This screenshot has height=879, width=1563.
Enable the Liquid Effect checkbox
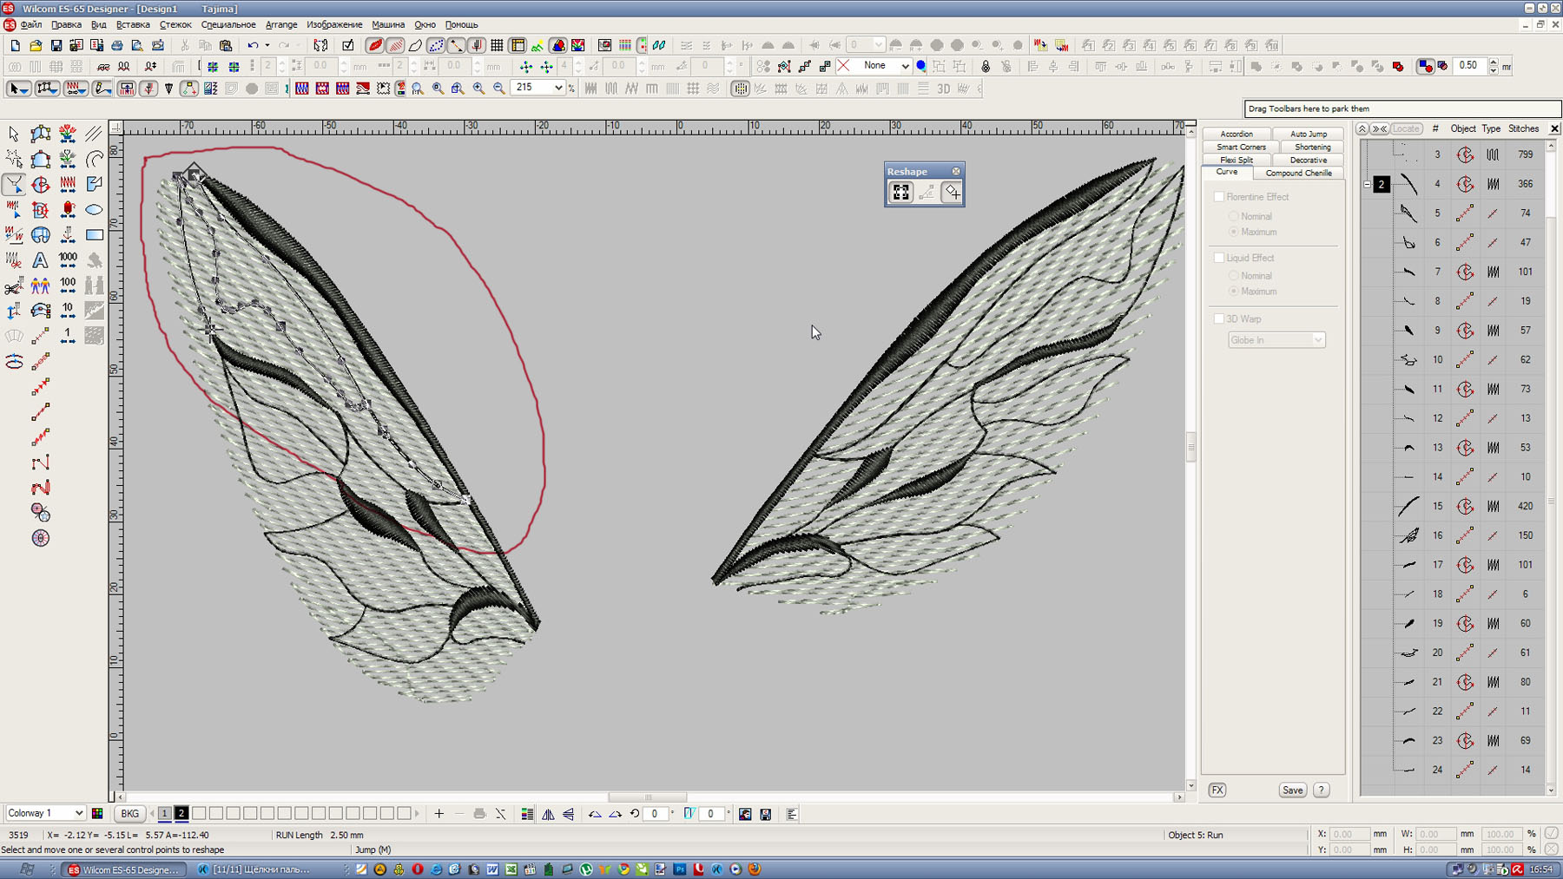pos(1219,258)
